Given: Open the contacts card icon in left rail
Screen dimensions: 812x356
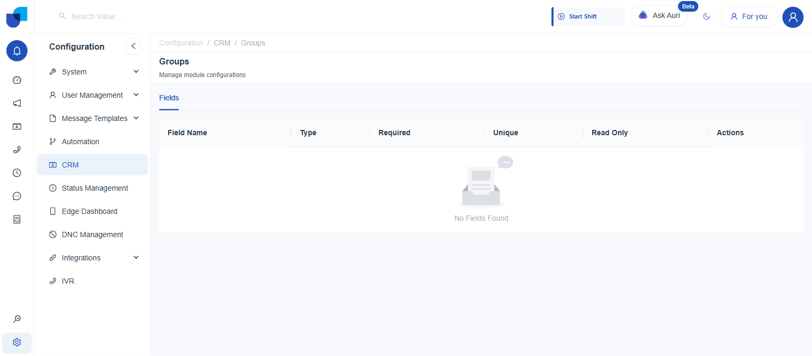Looking at the screenshot, I should click(17, 127).
